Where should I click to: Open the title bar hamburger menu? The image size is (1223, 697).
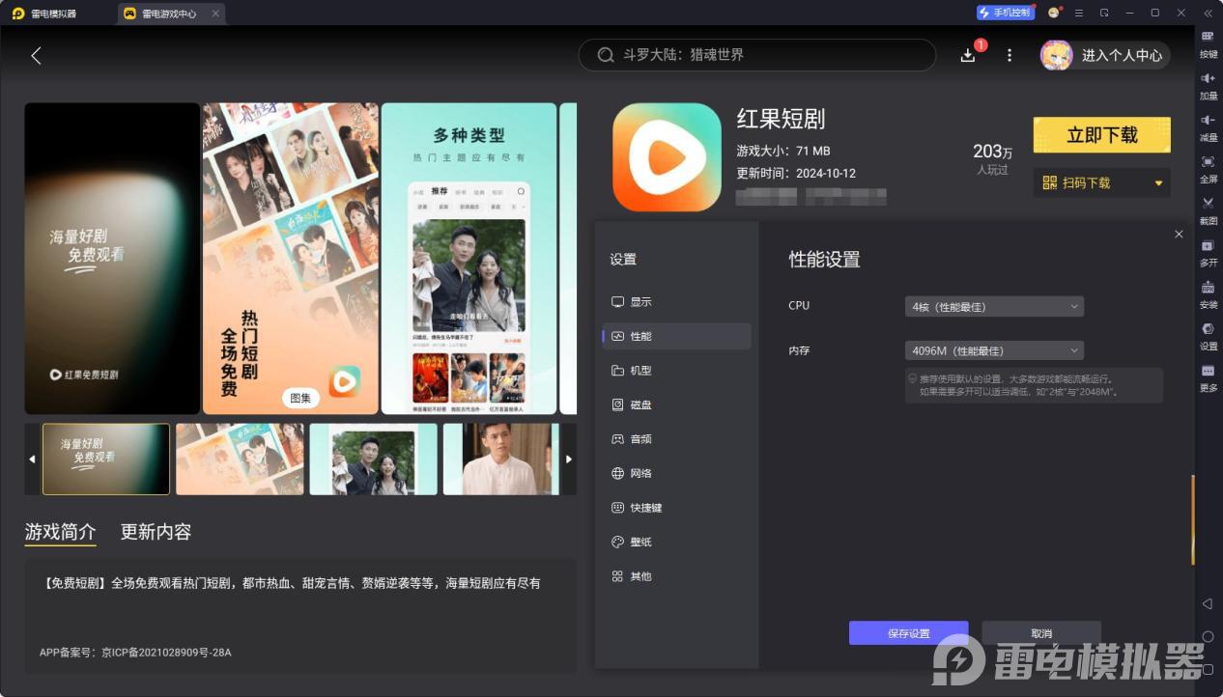point(1079,13)
